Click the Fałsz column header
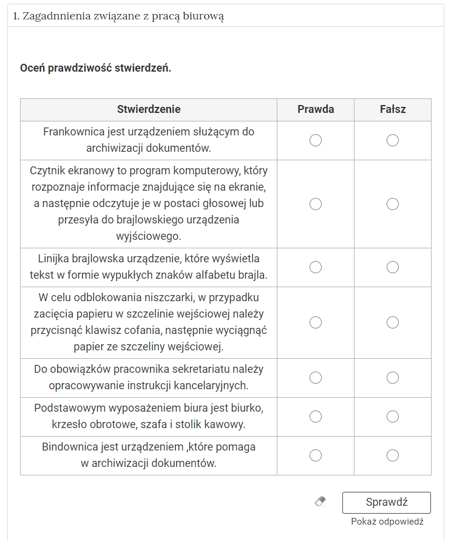 pos(393,110)
